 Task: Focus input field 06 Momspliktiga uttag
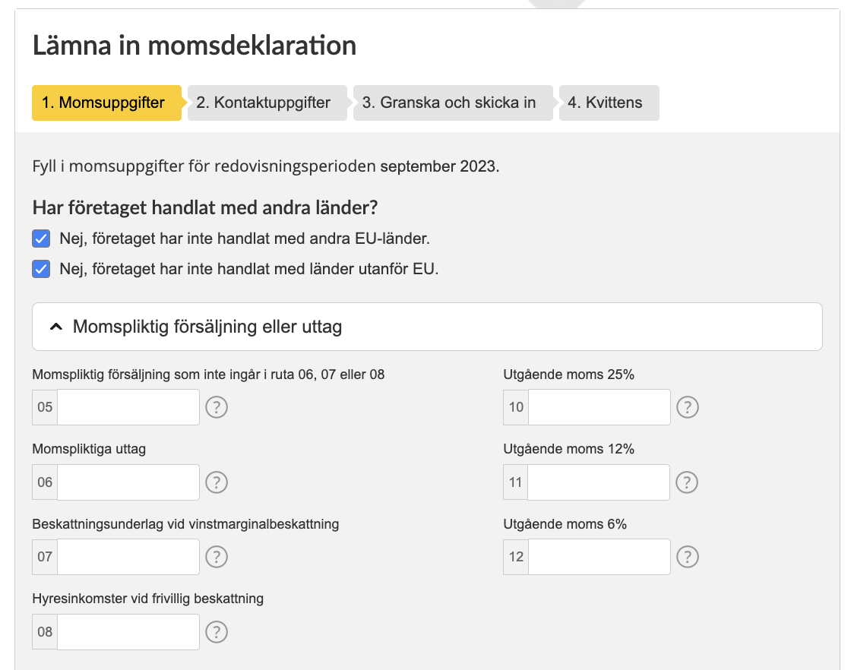[x=128, y=482]
